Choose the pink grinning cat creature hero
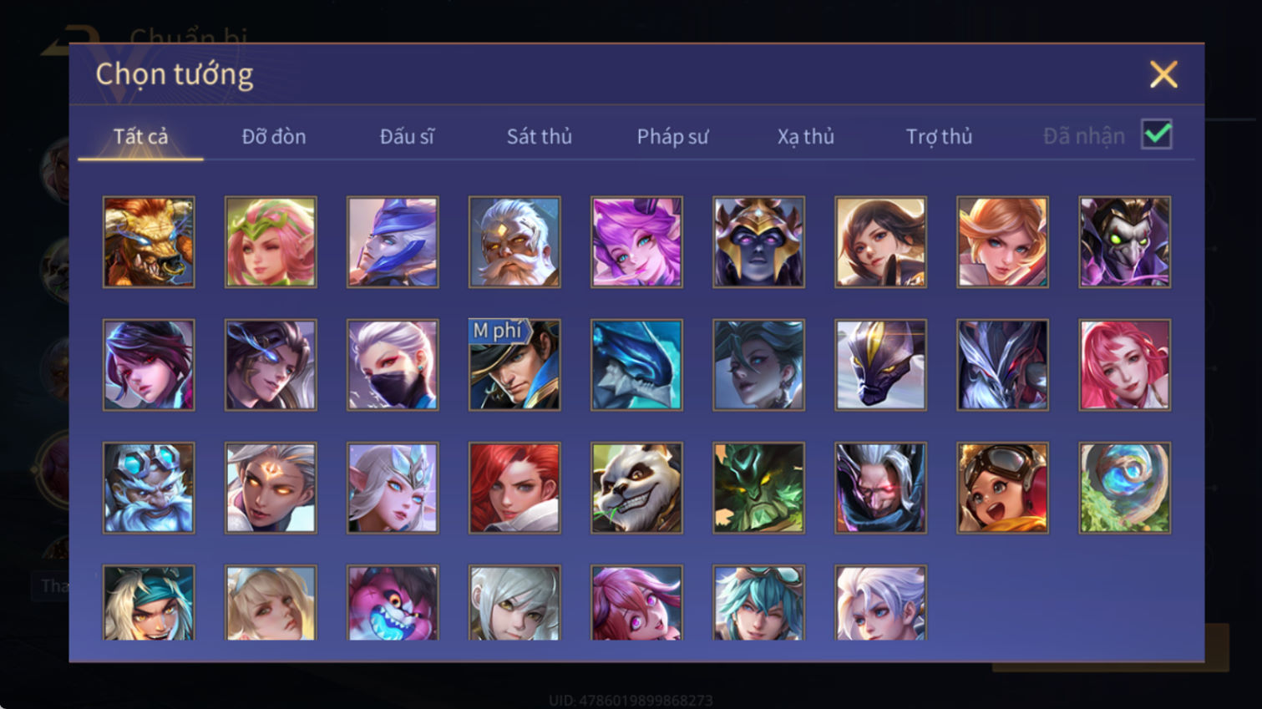Viewport: 1262px width, 709px height. pos(393,603)
